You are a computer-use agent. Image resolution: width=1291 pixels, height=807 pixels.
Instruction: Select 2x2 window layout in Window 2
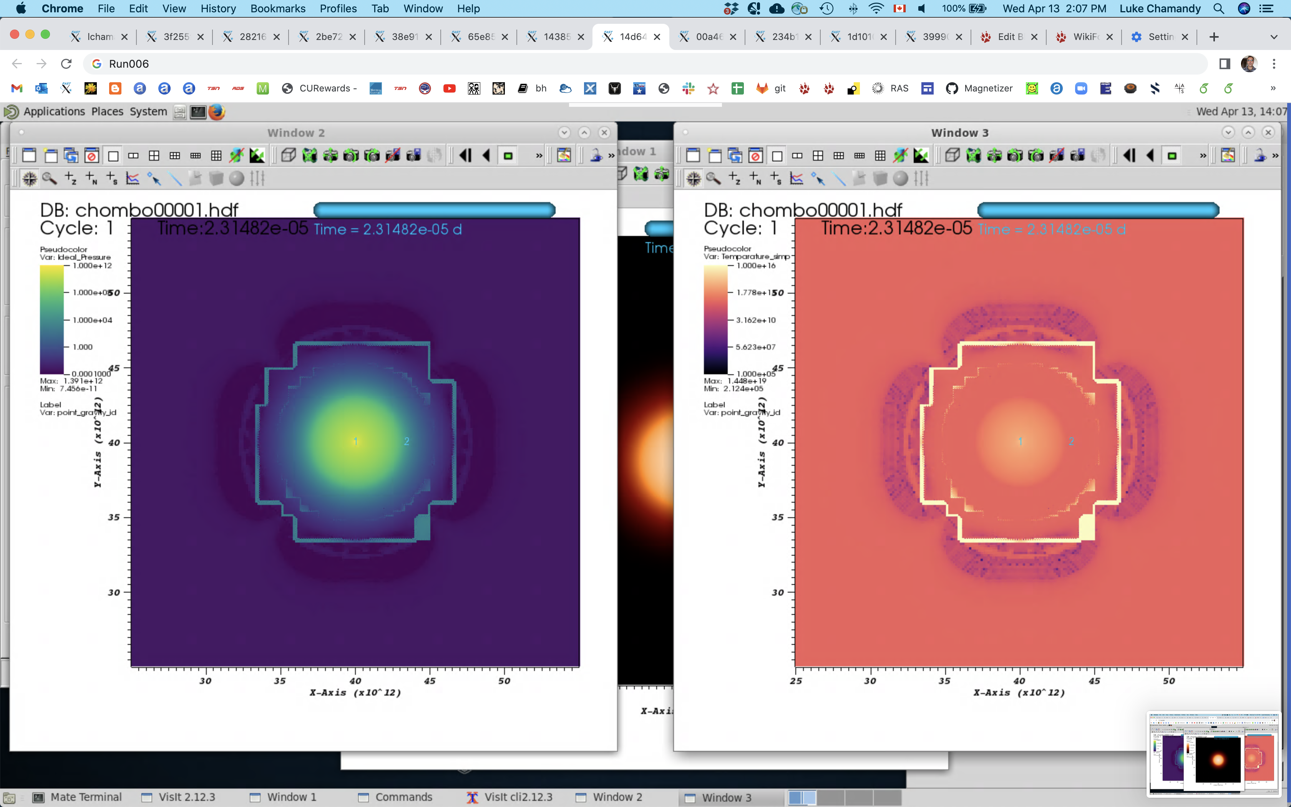pyautogui.click(x=154, y=155)
